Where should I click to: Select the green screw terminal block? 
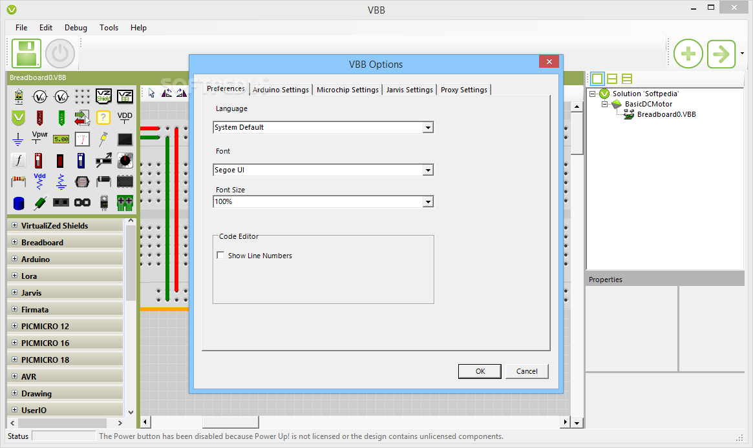pos(125,203)
